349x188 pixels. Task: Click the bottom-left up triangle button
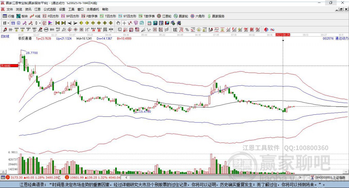click(3, 172)
